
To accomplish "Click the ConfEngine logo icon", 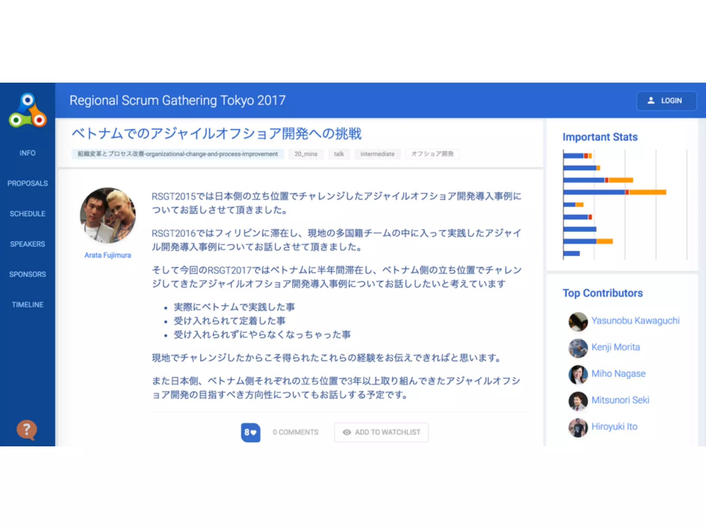I will point(28,110).
